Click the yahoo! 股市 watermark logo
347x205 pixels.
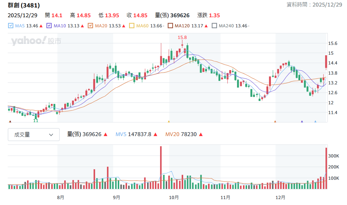tap(36, 41)
